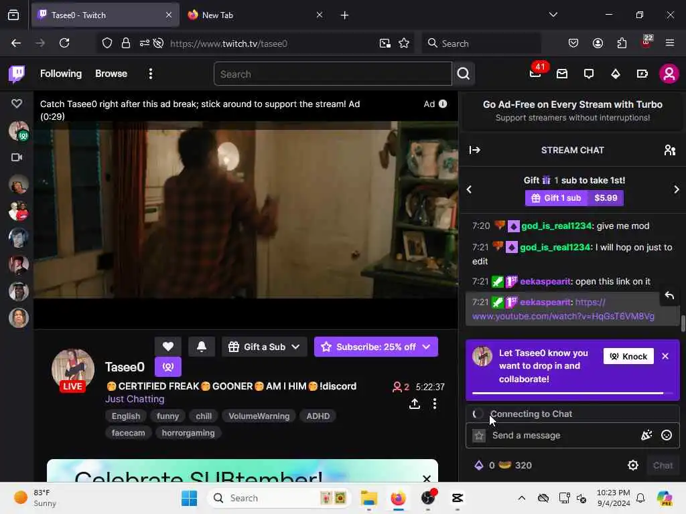The image size is (686, 514).
Task: Open the chat community users list icon
Action: point(669,151)
